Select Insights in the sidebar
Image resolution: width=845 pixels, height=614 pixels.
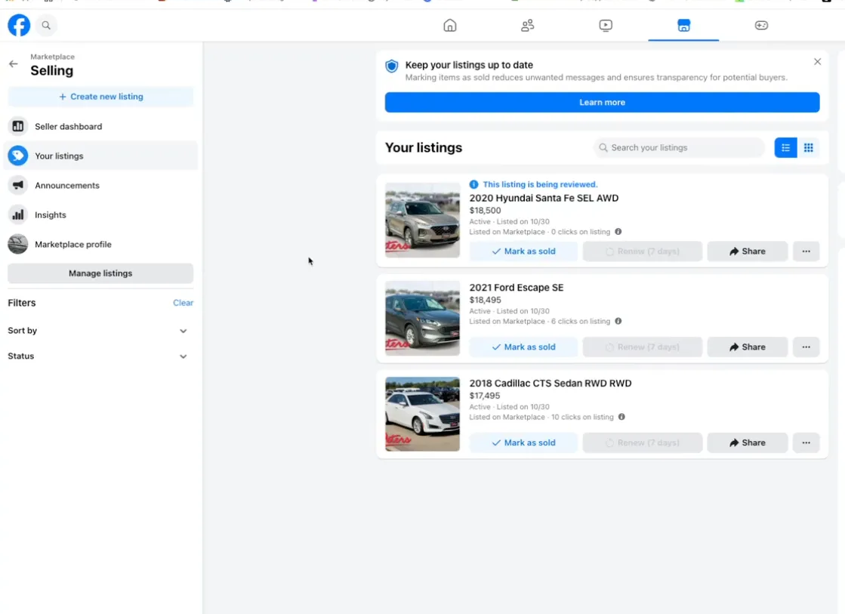(x=50, y=215)
